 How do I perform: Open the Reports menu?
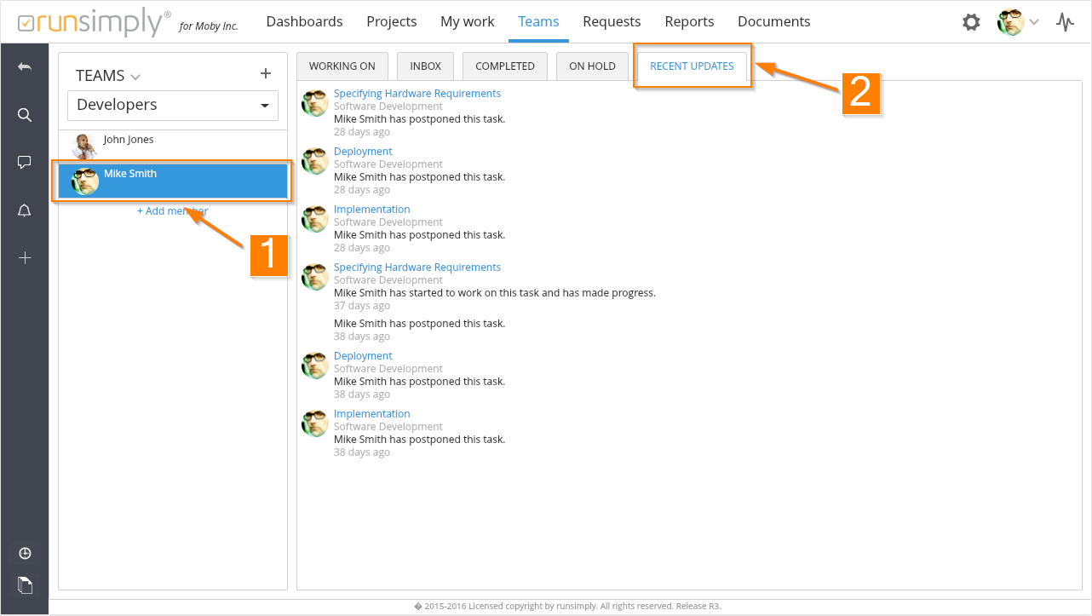pyautogui.click(x=689, y=22)
